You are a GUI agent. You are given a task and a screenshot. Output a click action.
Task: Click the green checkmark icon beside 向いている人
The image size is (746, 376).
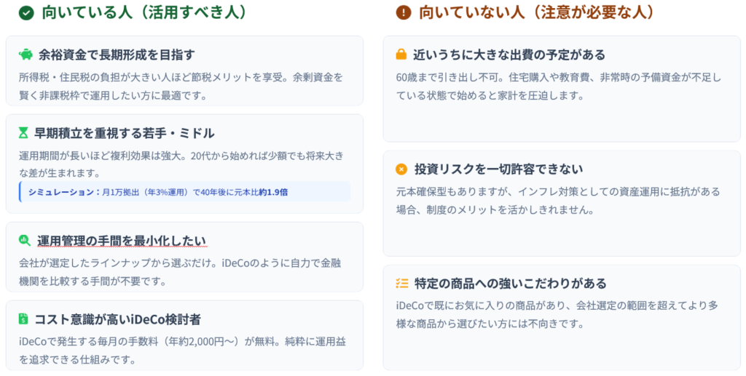point(26,13)
